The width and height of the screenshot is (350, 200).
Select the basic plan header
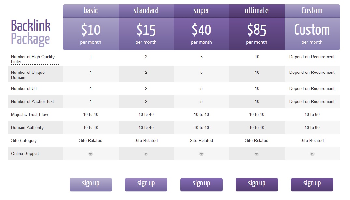click(91, 11)
